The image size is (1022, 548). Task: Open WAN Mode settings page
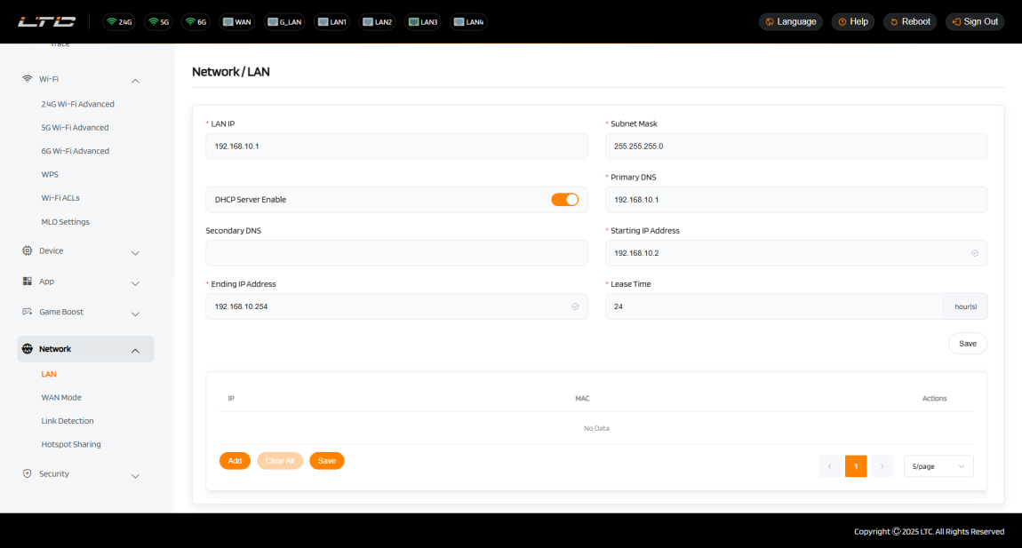[61, 397]
